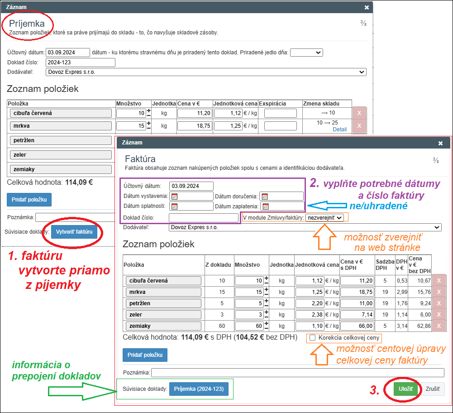Delete zeler row in Faktúra
Image resolution: width=453 pixels, height=413 pixels.
439,314
